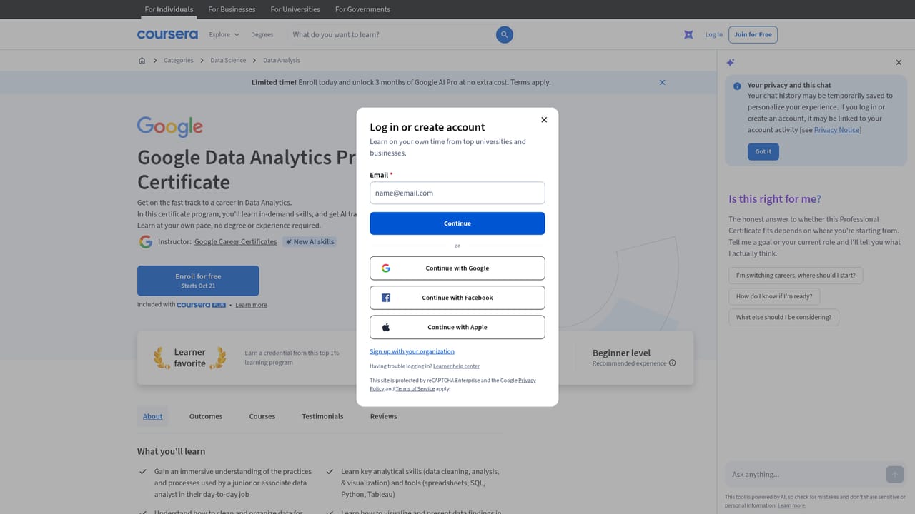Open the Degrees link in header
This screenshot has height=514, width=915.
[x=262, y=34]
